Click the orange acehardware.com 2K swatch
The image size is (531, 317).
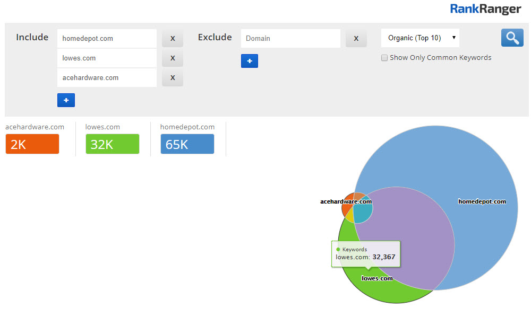point(32,144)
